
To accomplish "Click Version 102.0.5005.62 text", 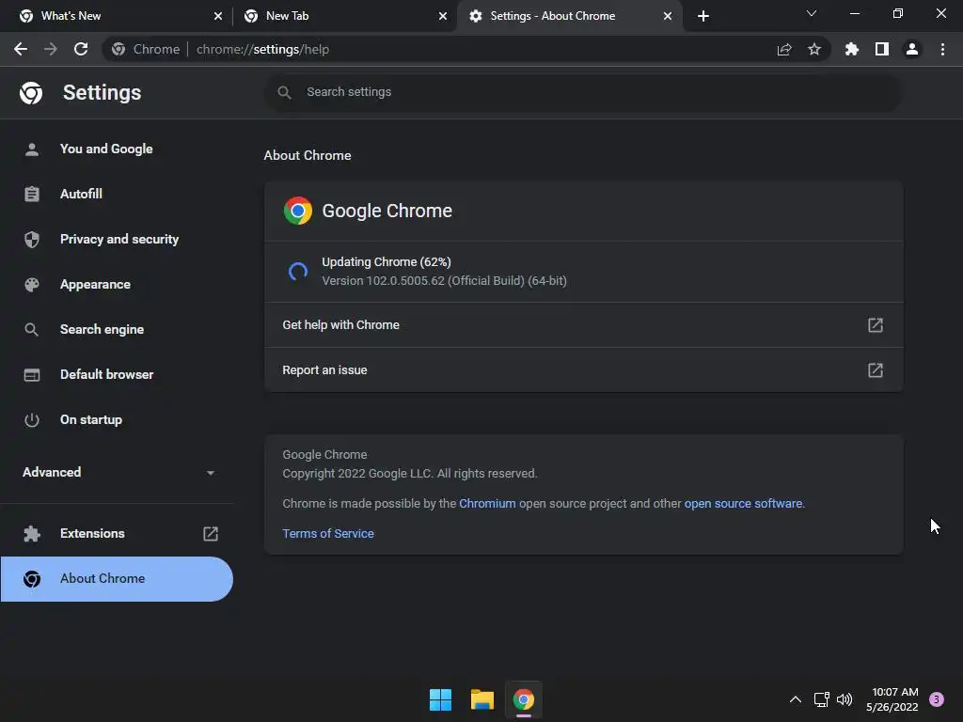I will coord(444,280).
